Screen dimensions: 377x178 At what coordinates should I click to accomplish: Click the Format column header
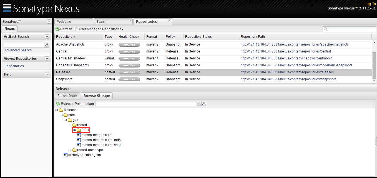point(154,37)
